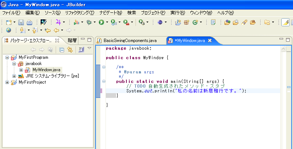Switch to the 階層 hierarchy view tab
Image resolution: width=293 pixels, height=149 pixels.
pos(72,40)
